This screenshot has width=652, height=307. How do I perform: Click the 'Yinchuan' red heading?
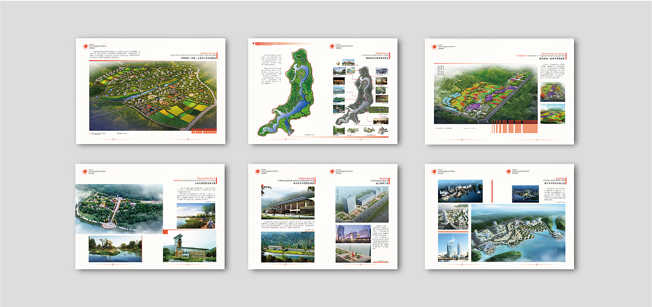click(x=559, y=177)
